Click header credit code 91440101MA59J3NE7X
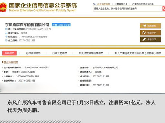The height and width of the screenshot is (123, 165). click(x=39, y=29)
